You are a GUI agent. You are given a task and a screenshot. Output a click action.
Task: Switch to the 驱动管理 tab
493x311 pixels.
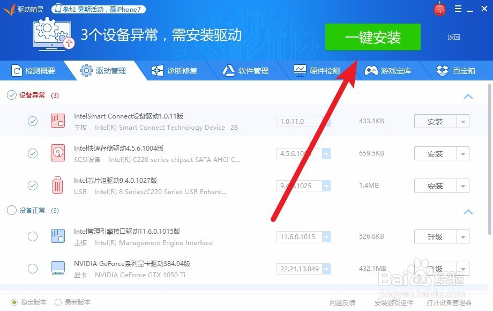pos(106,71)
